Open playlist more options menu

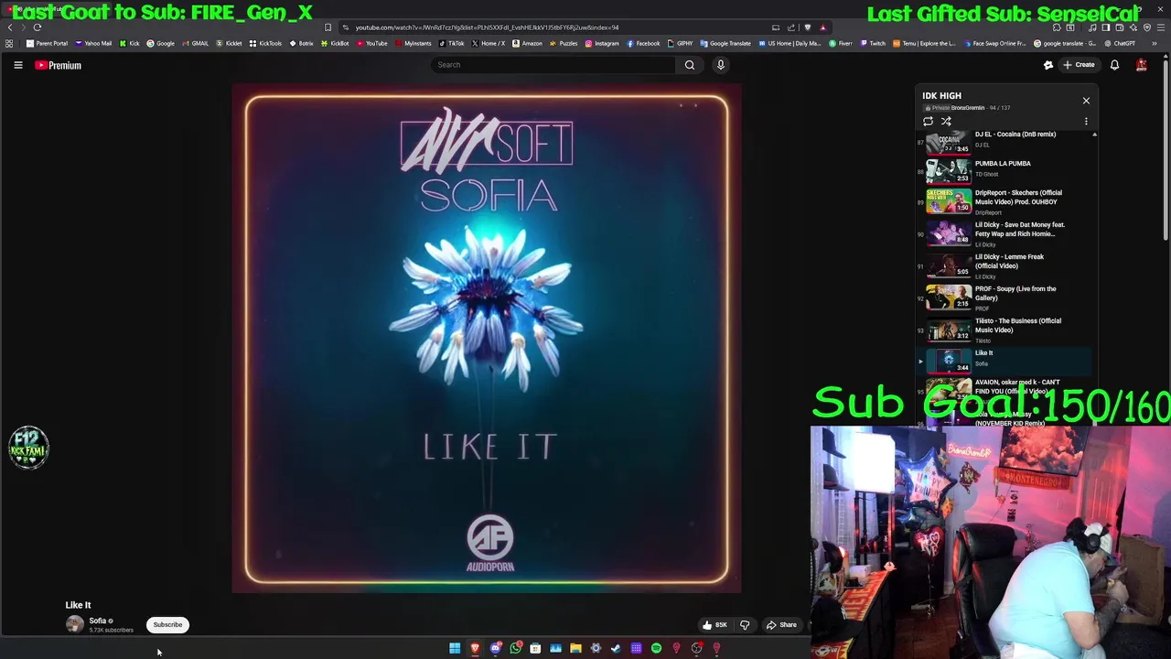[1086, 122]
